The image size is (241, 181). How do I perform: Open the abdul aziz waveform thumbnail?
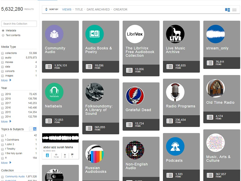point(61,138)
